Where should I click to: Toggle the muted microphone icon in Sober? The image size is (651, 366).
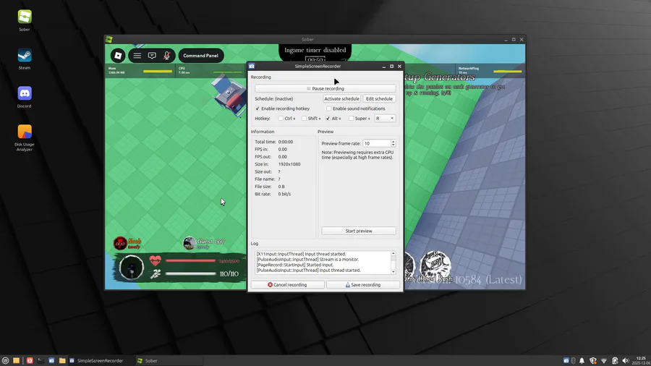pyautogui.click(x=166, y=56)
